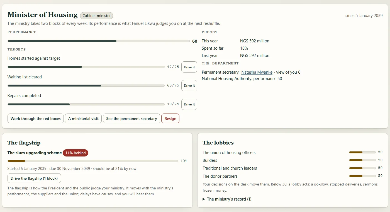Expand The ministry's record section
This screenshot has width=390, height=212.
[x=227, y=199]
